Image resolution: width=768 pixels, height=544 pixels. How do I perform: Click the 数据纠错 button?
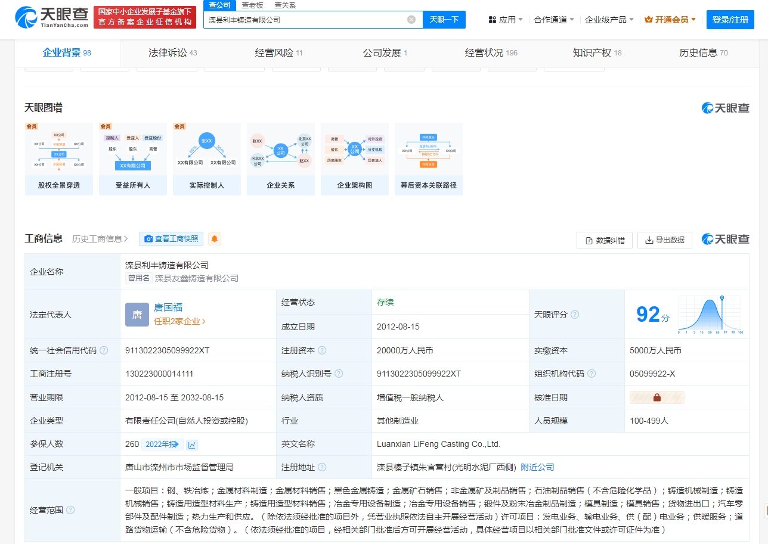tap(605, 240)
